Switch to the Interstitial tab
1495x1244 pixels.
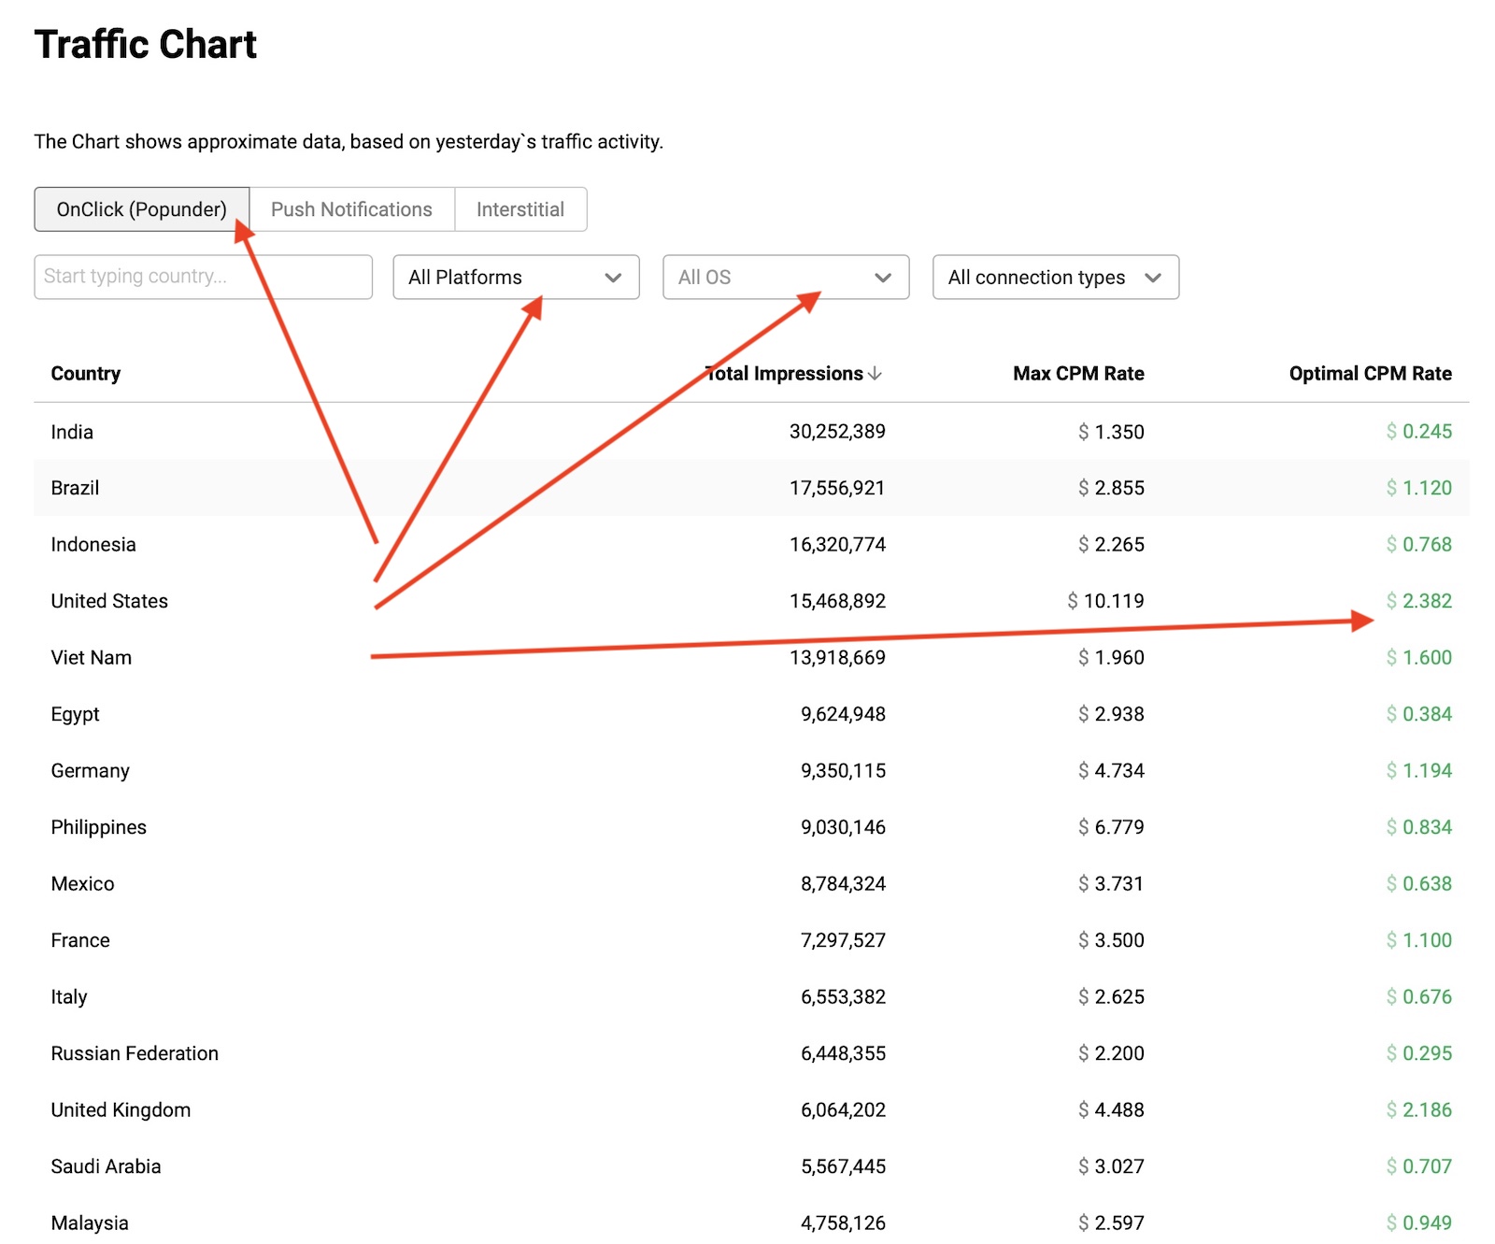pyautogui.click(x=520, y=209)
